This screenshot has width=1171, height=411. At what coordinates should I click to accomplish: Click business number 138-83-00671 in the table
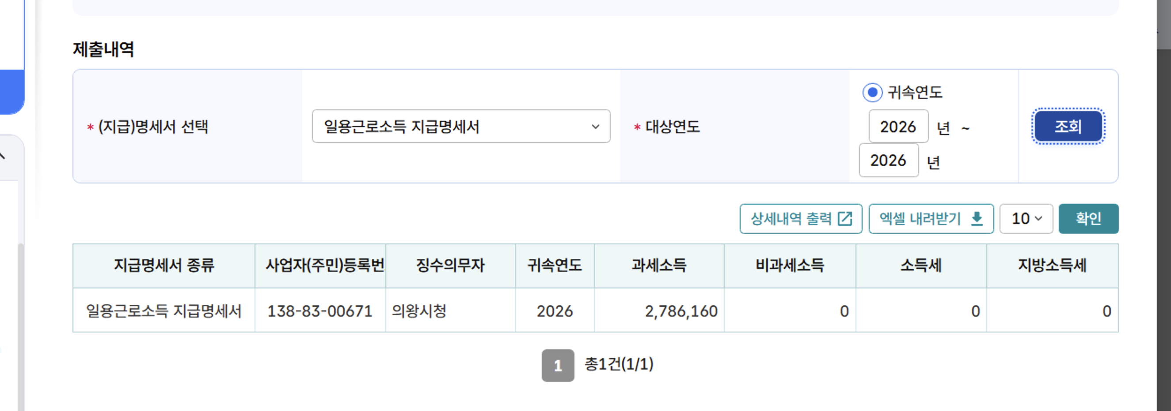[x=319, y=311]
